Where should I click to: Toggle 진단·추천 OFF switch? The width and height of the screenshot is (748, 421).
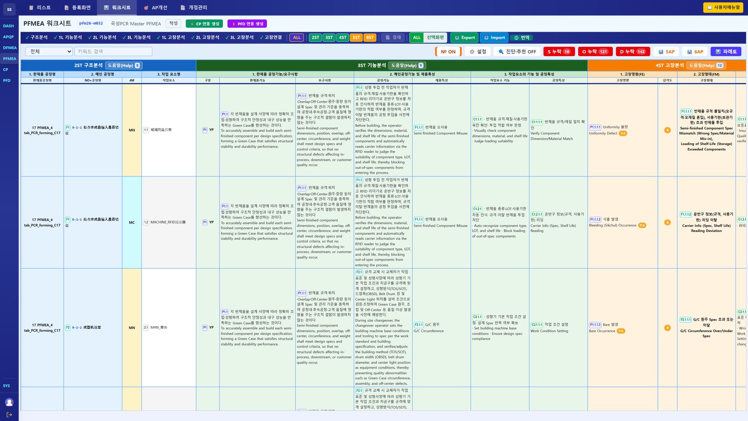tap(517, 51)
